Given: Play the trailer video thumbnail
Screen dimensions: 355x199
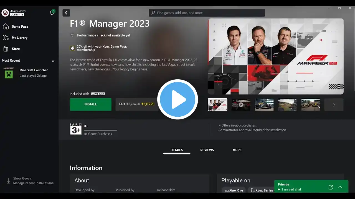Looking at the screenshot, I should coord(241,105).
